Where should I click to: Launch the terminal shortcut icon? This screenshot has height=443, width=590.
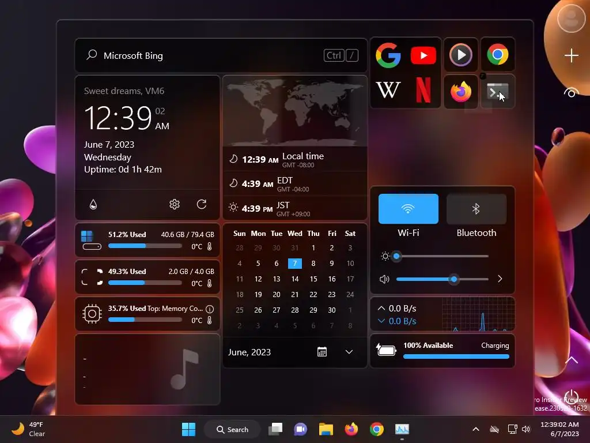497,92
